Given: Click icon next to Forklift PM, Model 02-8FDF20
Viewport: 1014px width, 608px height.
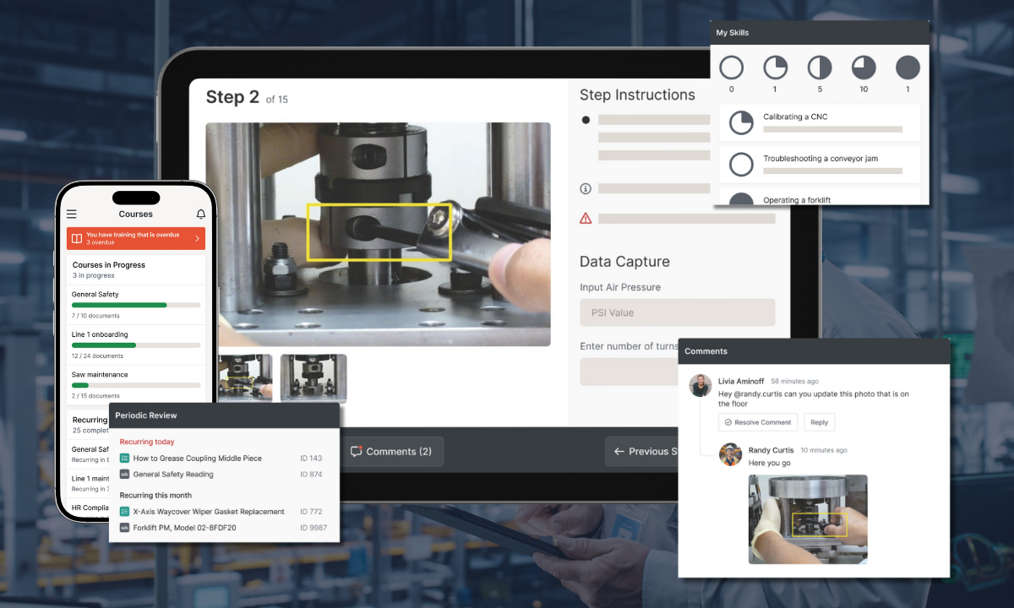Looking at the screenshot, I should coord(124,528).
